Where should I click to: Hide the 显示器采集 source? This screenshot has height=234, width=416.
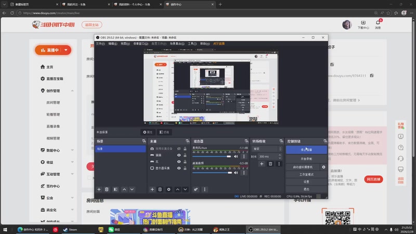point(179,168)
